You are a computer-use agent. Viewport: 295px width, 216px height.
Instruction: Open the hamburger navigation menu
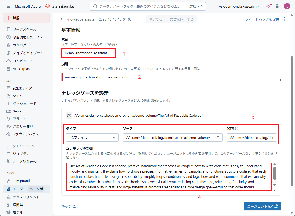pyautogui.click(x=8, y=6)
